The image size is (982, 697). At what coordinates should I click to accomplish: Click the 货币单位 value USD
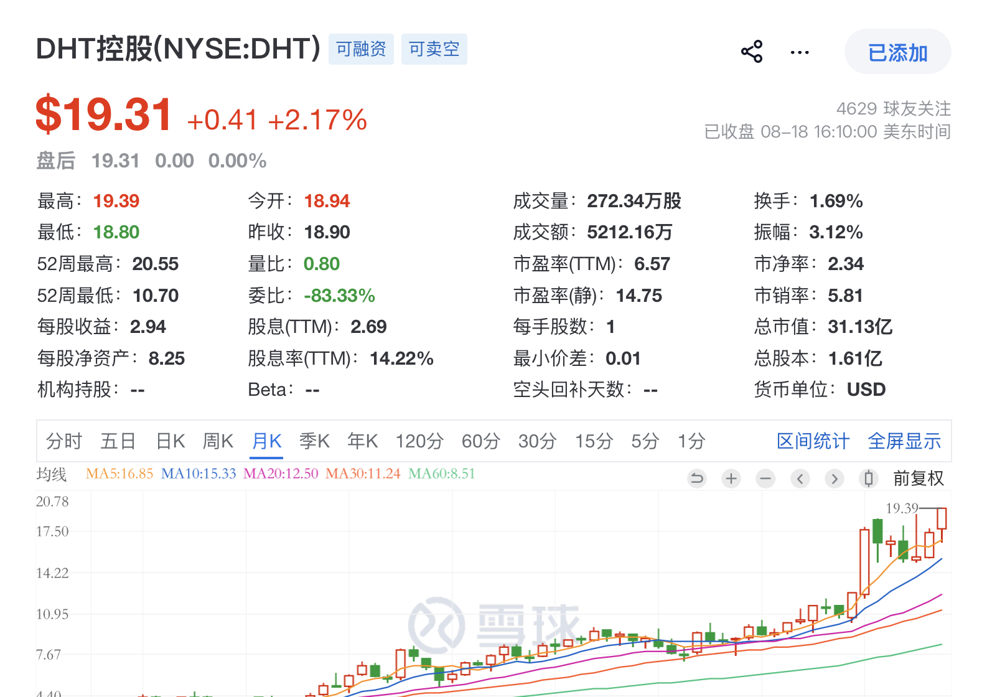[866, 390]
